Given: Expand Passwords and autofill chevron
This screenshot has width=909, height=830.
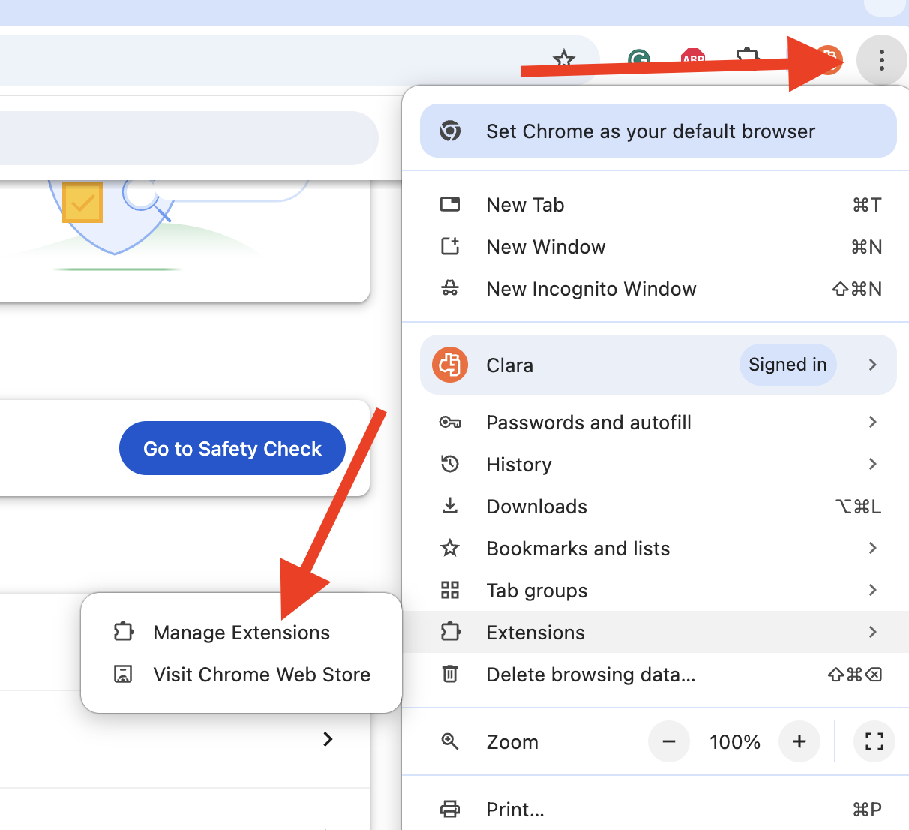Looking at the screenshot, I should (872, 422).
